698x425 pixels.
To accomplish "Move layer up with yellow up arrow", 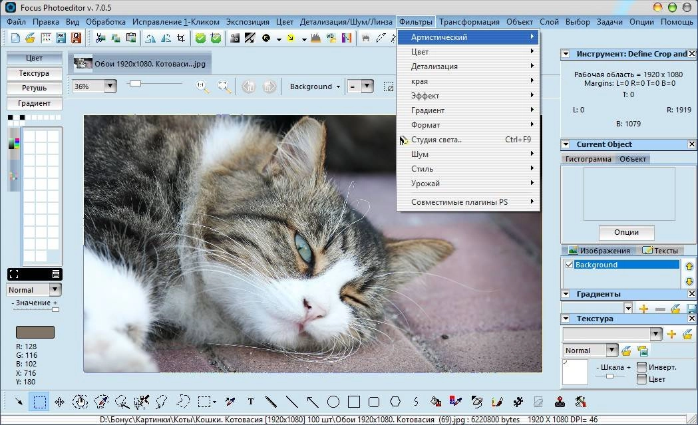I will click(689, 267).
